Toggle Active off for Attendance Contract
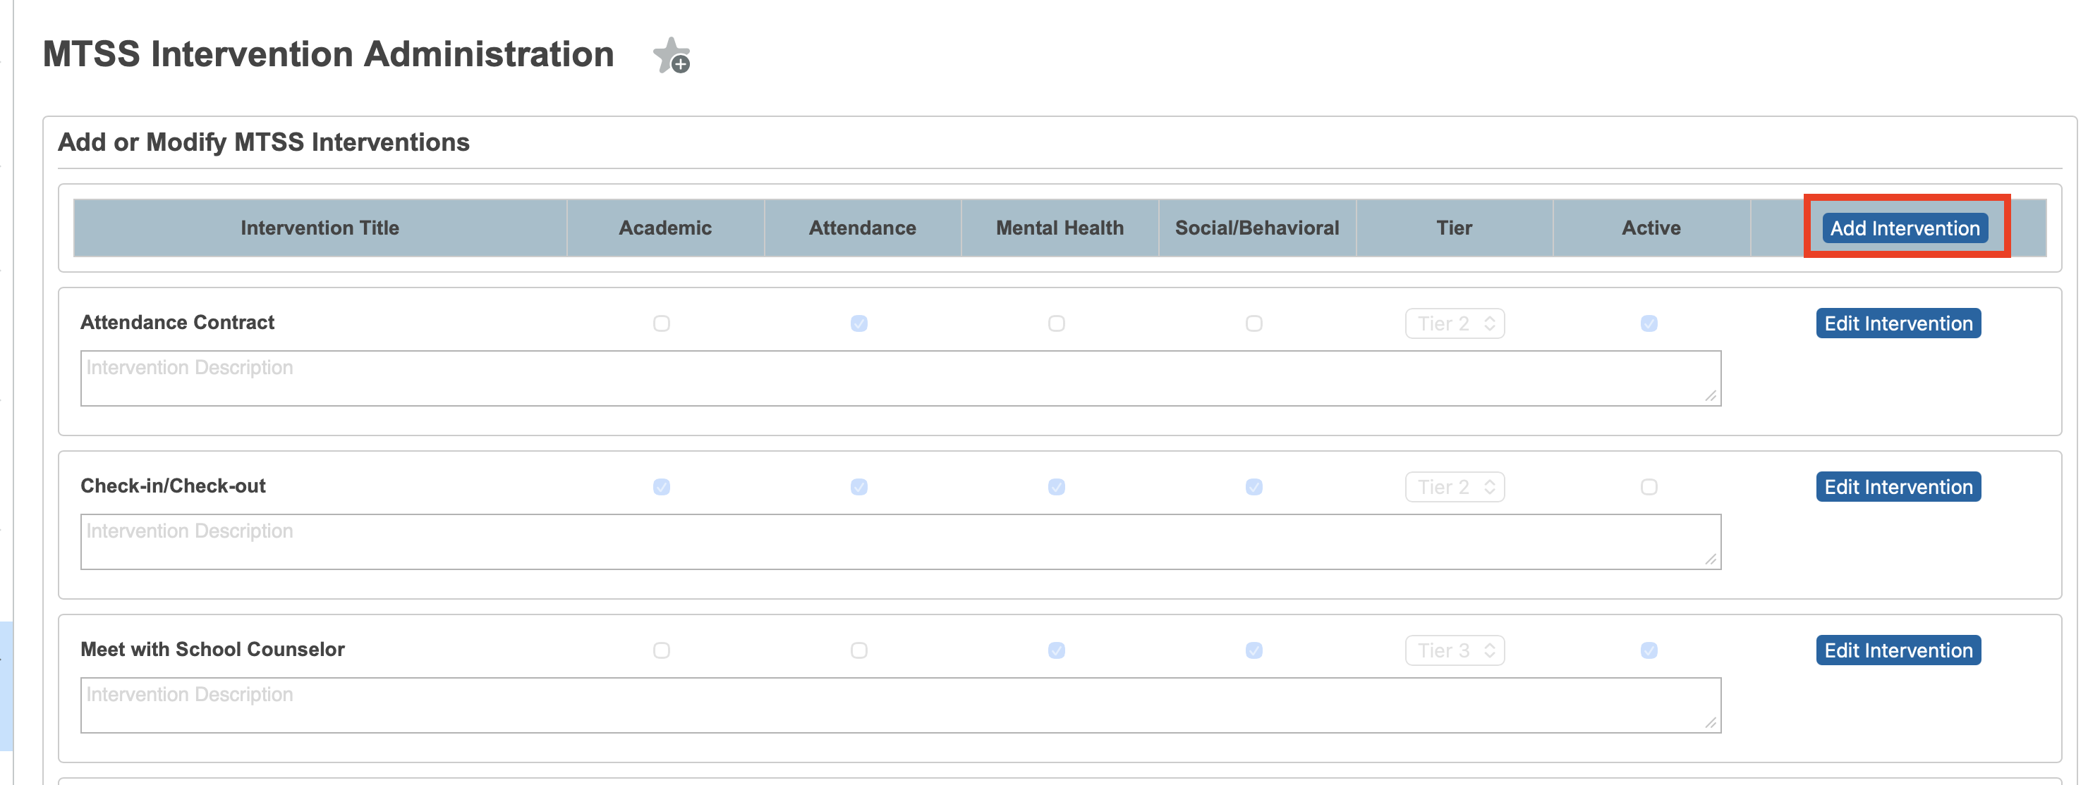 pos(1649,323)
